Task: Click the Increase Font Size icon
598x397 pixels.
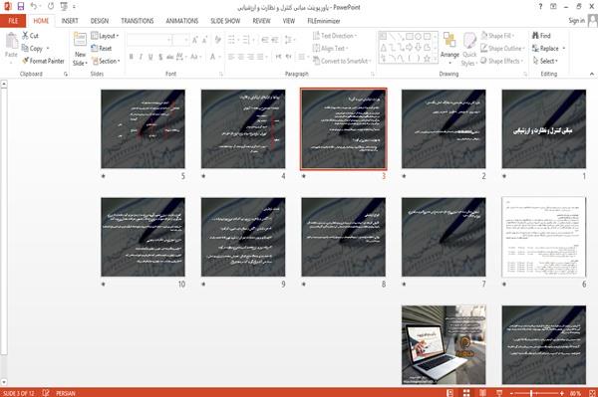Action: (x=195, y=40)
